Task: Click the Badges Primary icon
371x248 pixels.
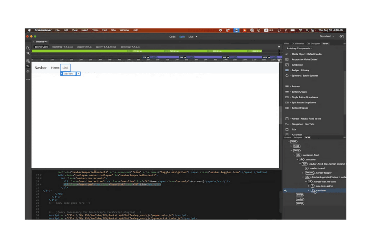Action: coord(287,70)
